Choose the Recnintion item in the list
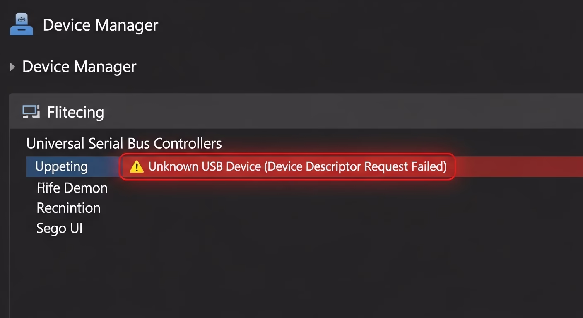Viewport: 583px width, 318px height. pyautogui.click(x=68, y=208)
